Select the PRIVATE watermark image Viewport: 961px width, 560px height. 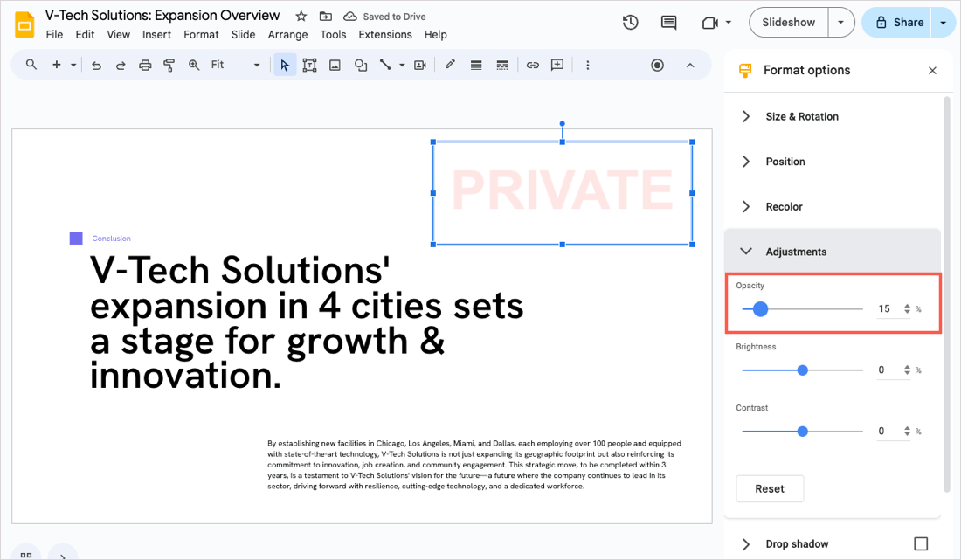[563, 193]
